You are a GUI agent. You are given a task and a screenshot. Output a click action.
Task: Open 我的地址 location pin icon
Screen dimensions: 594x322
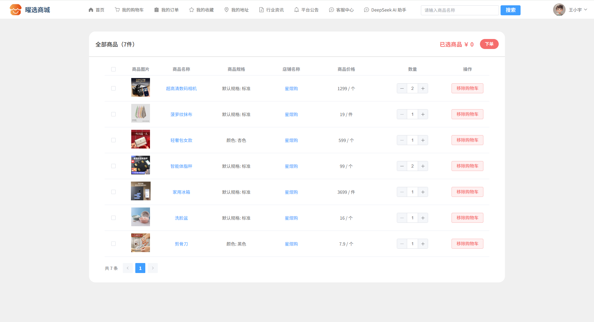227,10
